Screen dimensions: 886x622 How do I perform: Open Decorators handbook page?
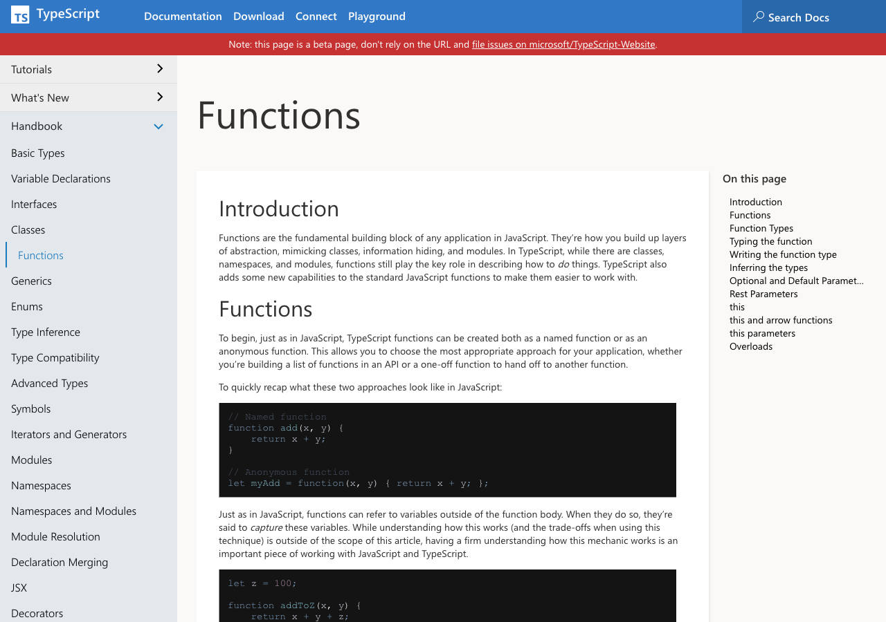pos(37,613)
